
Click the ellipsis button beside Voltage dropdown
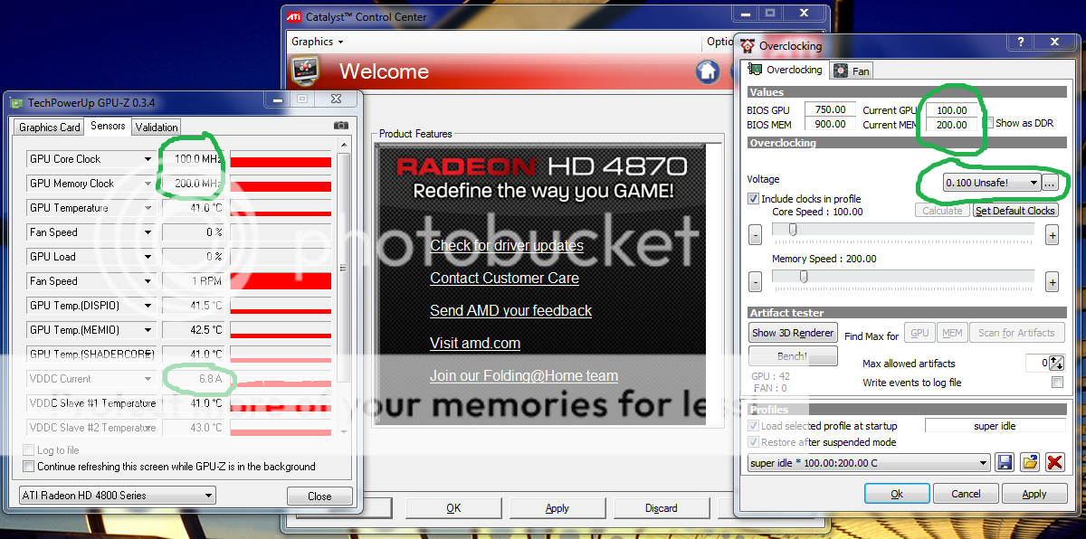[1049, 183]
